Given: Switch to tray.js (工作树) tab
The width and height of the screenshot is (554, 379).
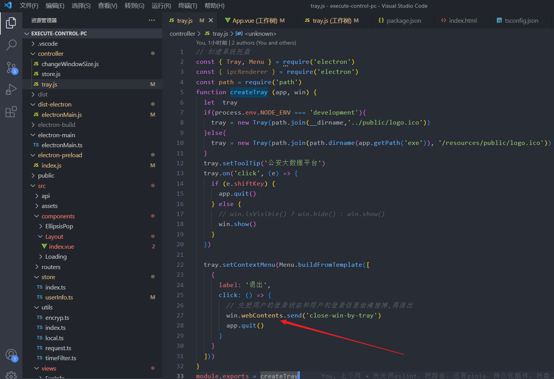Looking at the screenshot, I should (335, 20).
